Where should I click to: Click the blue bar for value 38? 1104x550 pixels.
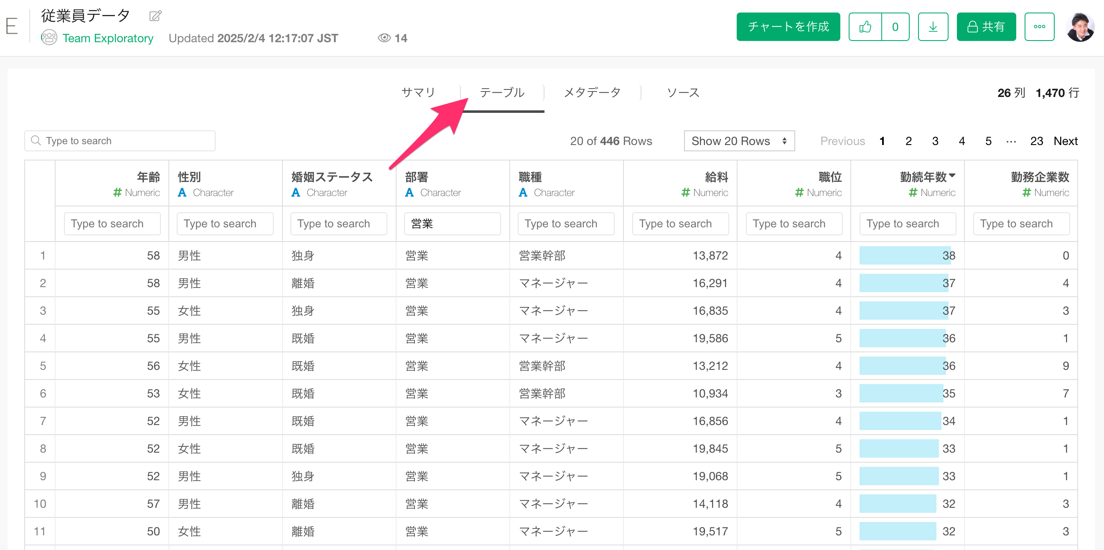pyautogui.click(x=900, y=255)
